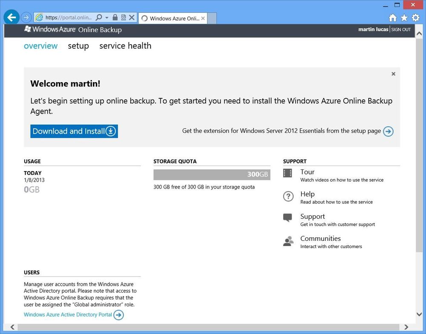Viewport: 426px width, 334px height.
Task: Open Favorites with the star icon
Action: click(404, 18)
